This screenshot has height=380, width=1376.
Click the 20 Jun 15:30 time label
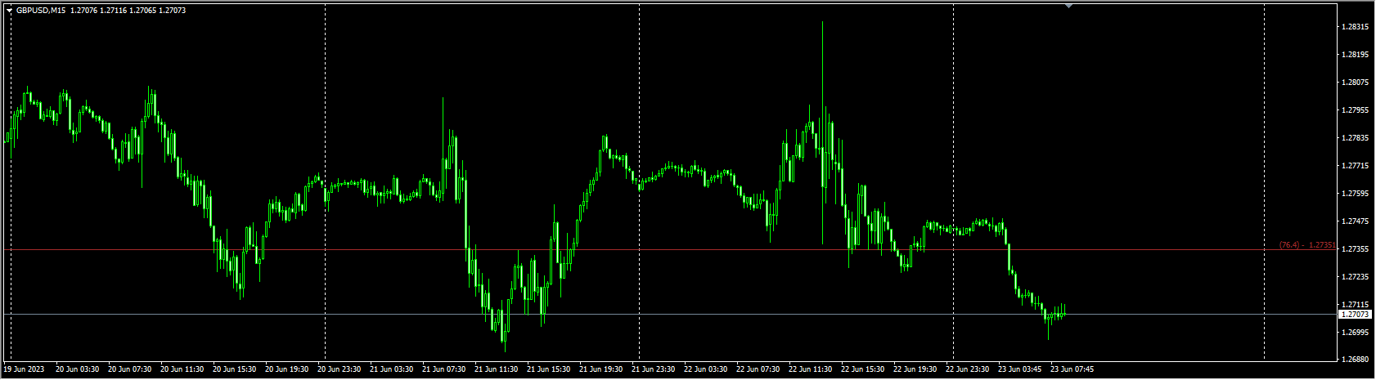point(234,369)
